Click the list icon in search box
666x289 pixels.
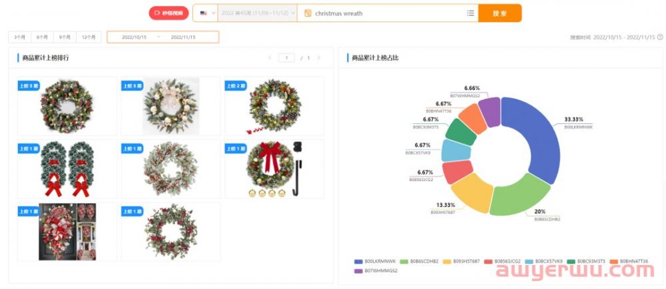471,13
